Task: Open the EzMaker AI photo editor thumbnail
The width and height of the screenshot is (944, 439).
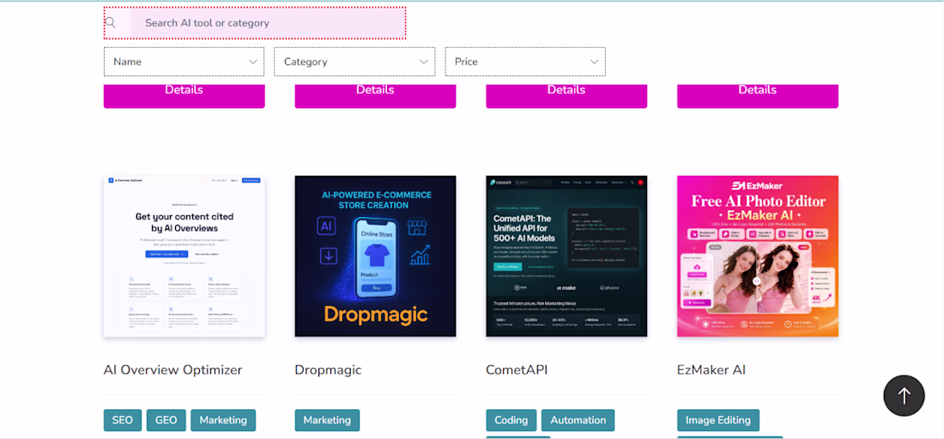Action: coord(758,256)
